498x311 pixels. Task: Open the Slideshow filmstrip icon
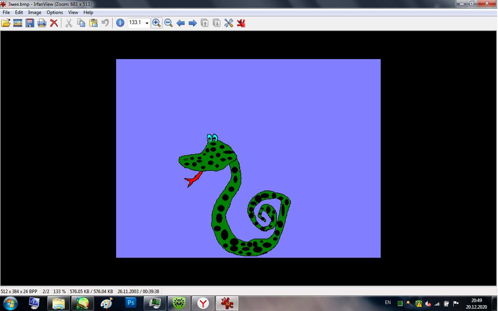coord(17,23)
